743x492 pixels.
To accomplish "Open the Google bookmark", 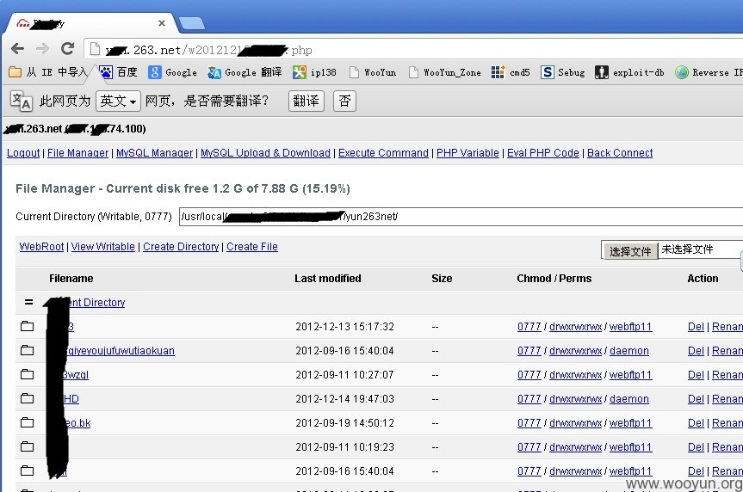I will pyautogui.click(x=172, y=72).
